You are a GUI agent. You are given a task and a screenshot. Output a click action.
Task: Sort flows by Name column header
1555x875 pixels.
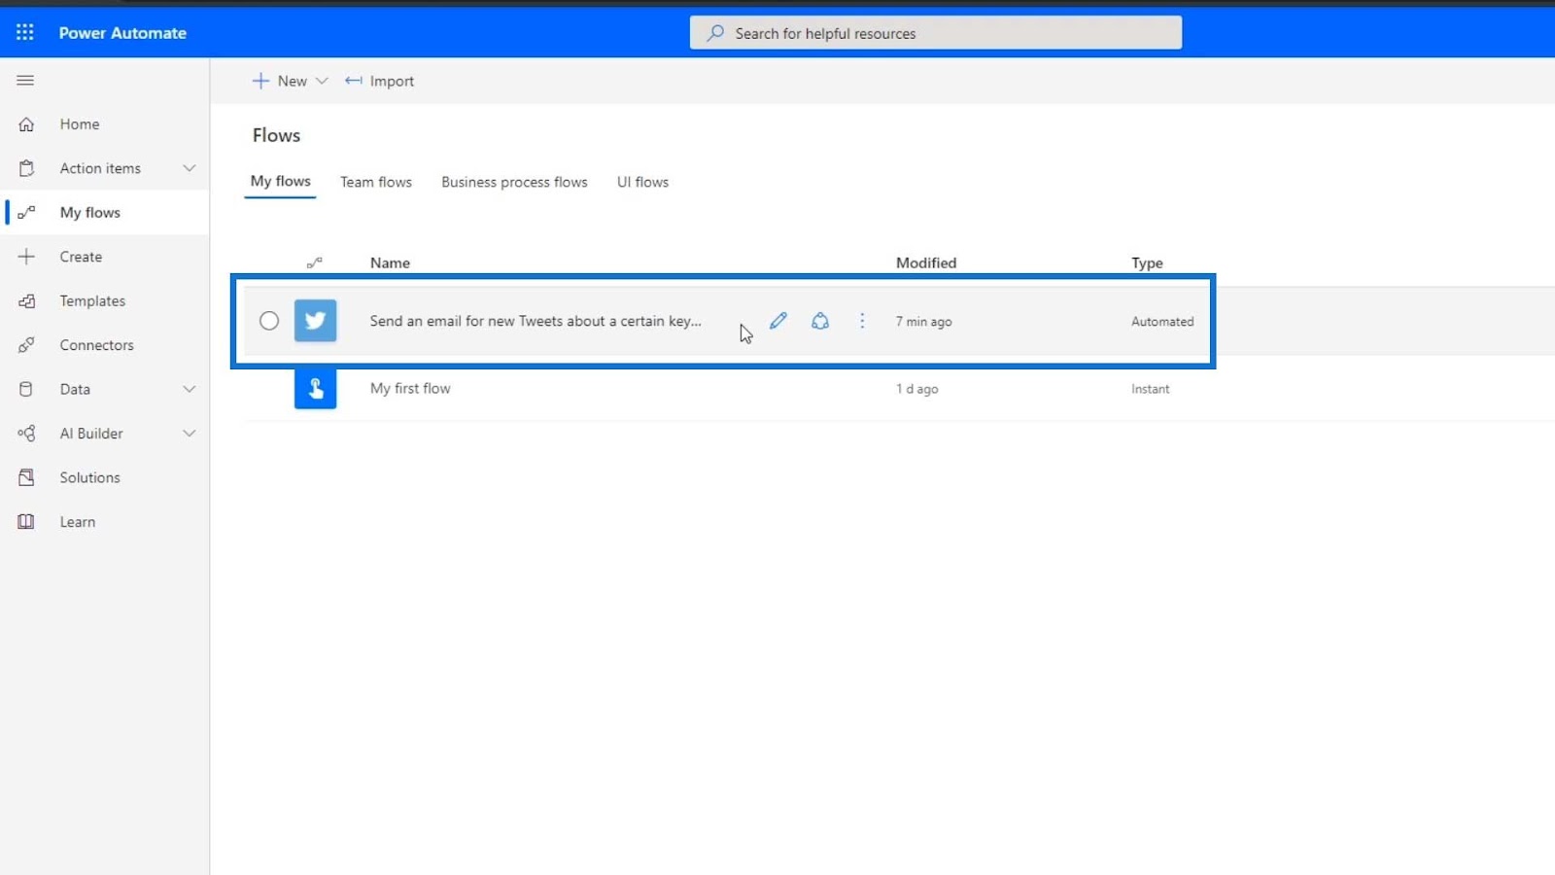(x=390, y=262)
